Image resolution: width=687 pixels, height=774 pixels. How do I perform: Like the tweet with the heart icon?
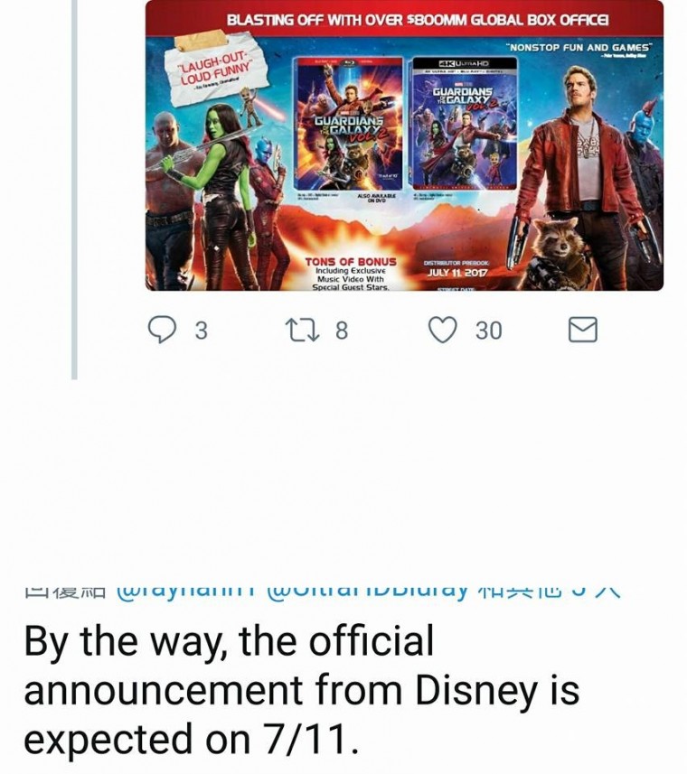442,330
